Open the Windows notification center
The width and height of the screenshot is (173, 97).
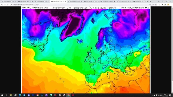(170, 95)
